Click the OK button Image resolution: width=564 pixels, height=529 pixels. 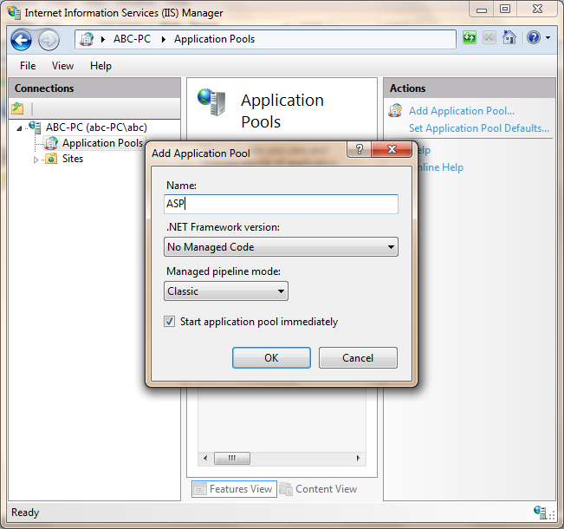point(271,358)
